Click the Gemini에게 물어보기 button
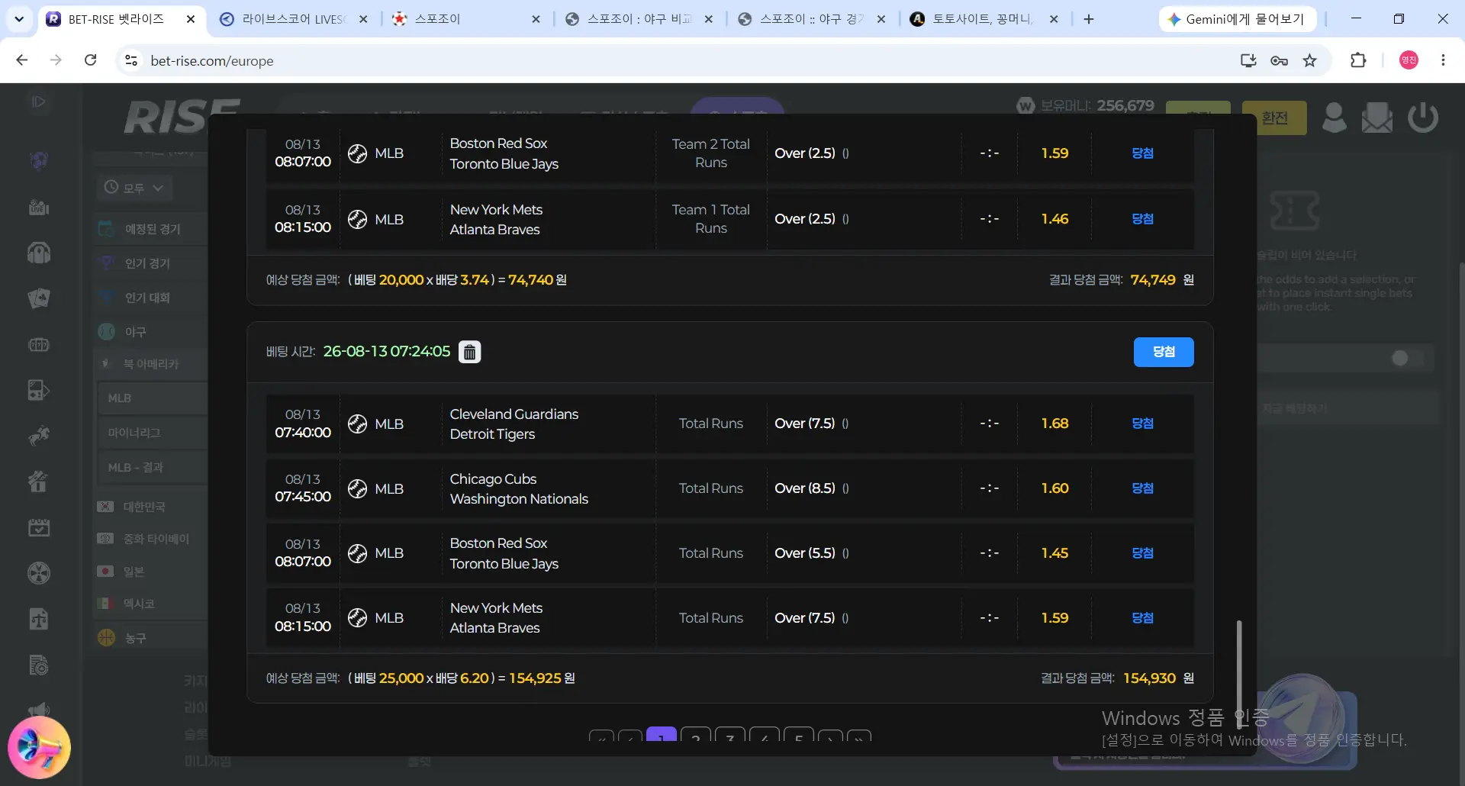 point(1237,19)
